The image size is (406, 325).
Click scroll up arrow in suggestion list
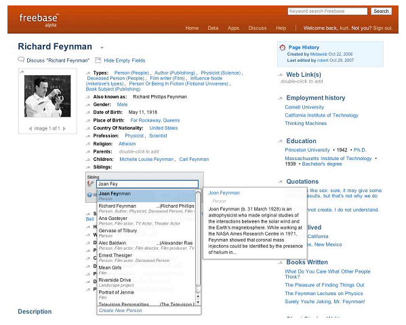(x=198, y=297)
